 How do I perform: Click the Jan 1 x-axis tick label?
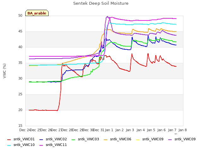click(109, 130)
